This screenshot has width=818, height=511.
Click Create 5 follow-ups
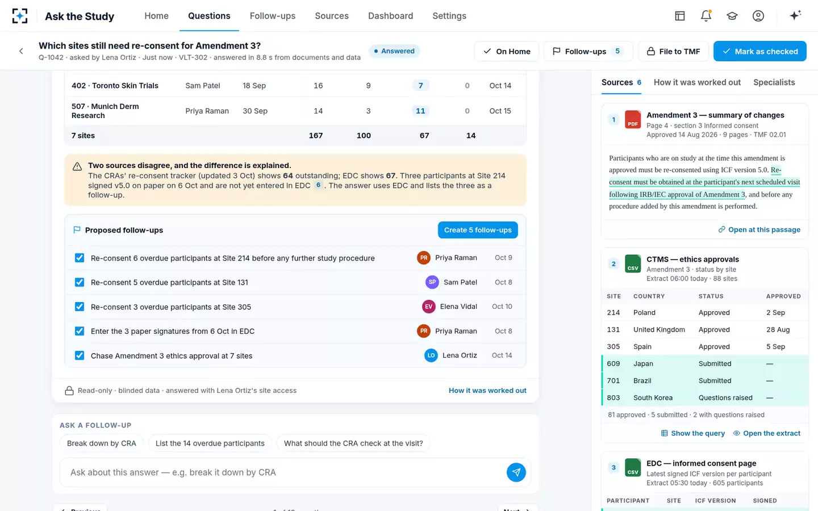pos(478,230)
